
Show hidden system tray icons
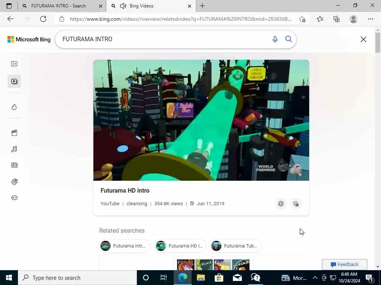(x=315, y=278)
